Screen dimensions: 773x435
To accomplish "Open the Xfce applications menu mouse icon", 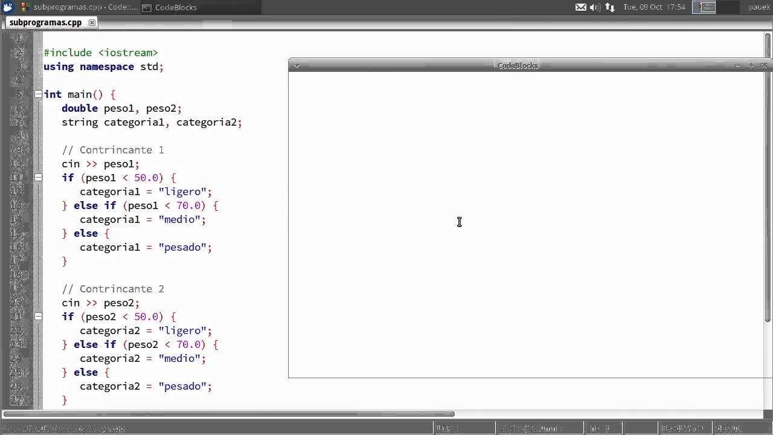I will pos(7,7).
